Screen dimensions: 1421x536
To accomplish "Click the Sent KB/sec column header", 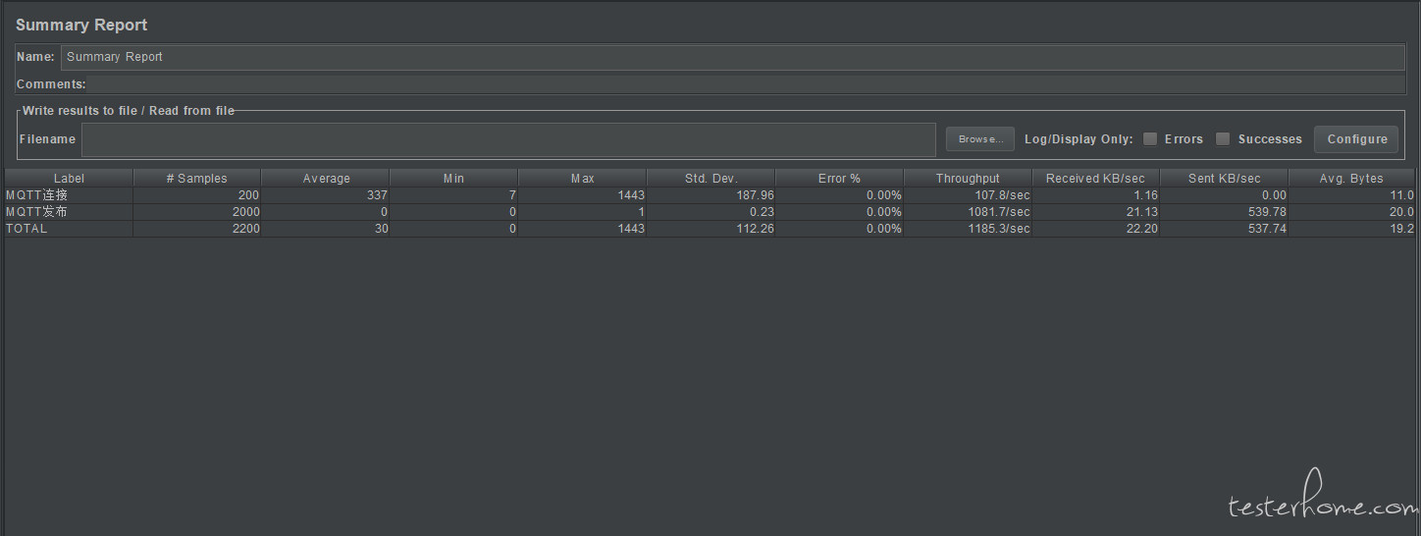I will tap(1224, 179).
